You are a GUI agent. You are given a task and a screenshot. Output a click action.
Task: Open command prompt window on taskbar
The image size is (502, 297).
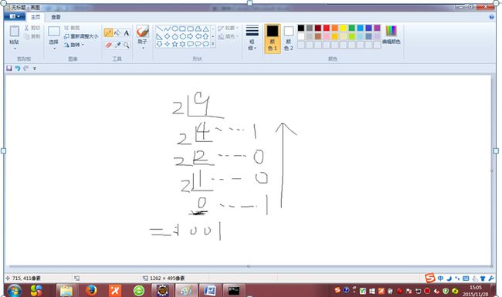(234, 290)
